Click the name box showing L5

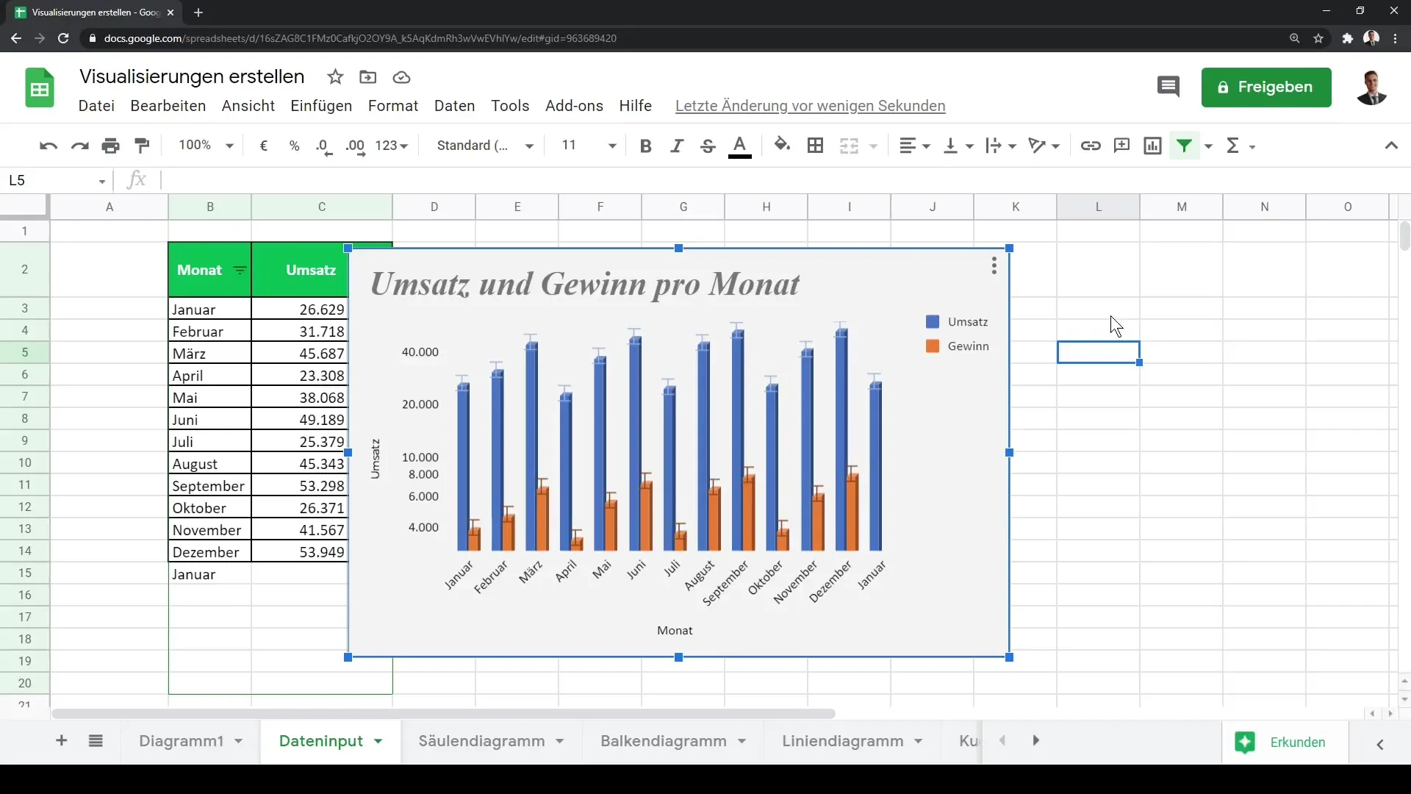tap(57, 180)
